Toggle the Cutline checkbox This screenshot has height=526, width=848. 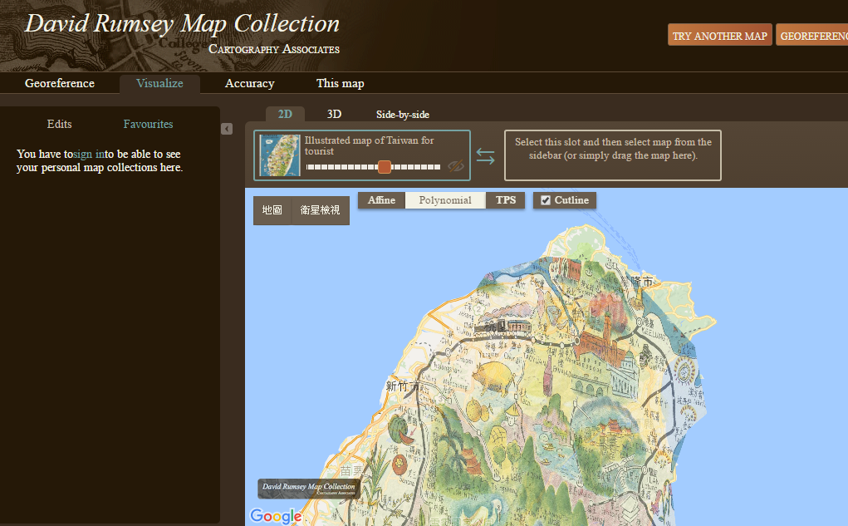[546, 200]
